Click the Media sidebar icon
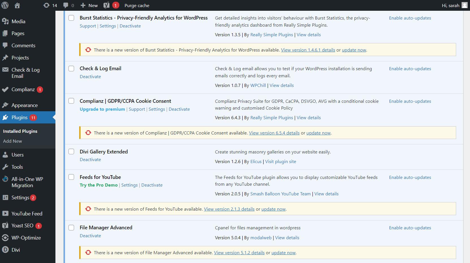This screenshot has height=263, width=470. (x=5, y=21)
